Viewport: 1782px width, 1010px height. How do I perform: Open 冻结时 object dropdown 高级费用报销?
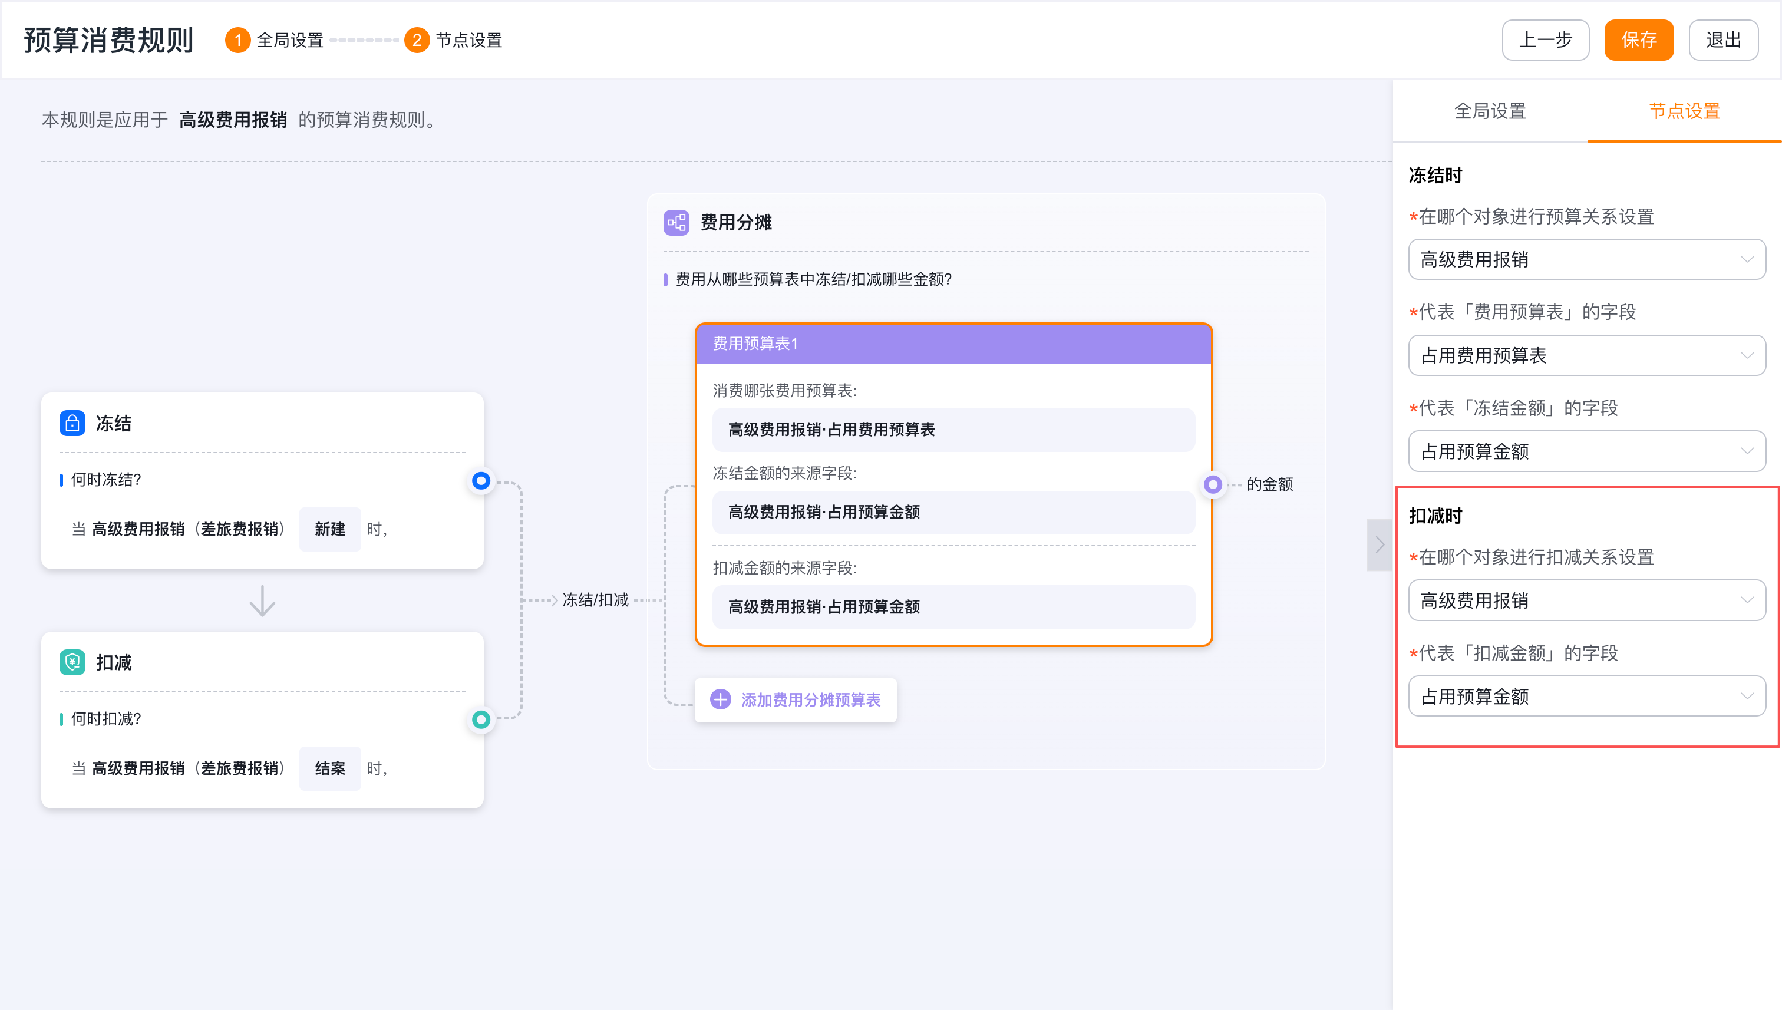coord(1586,259)
